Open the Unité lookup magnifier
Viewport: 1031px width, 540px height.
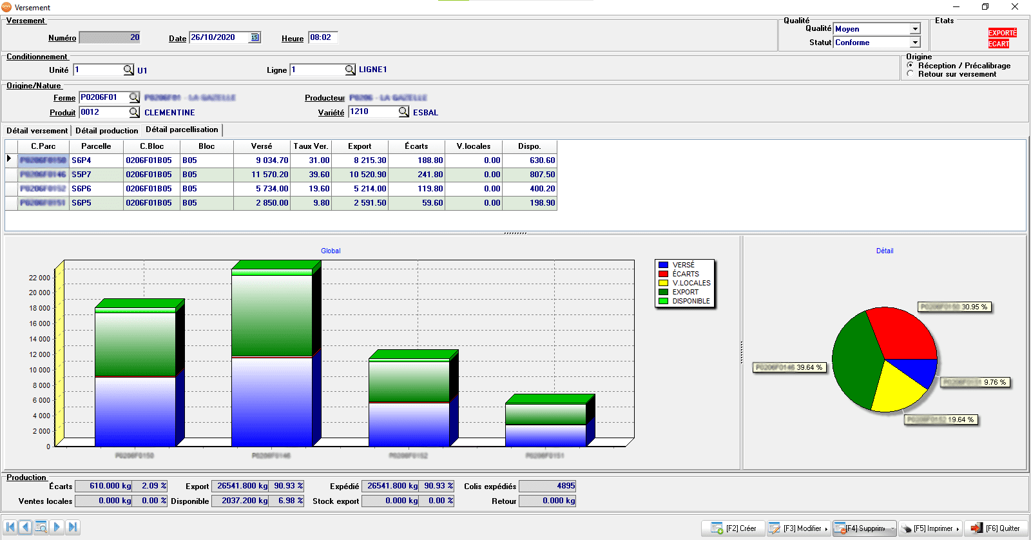128,70
